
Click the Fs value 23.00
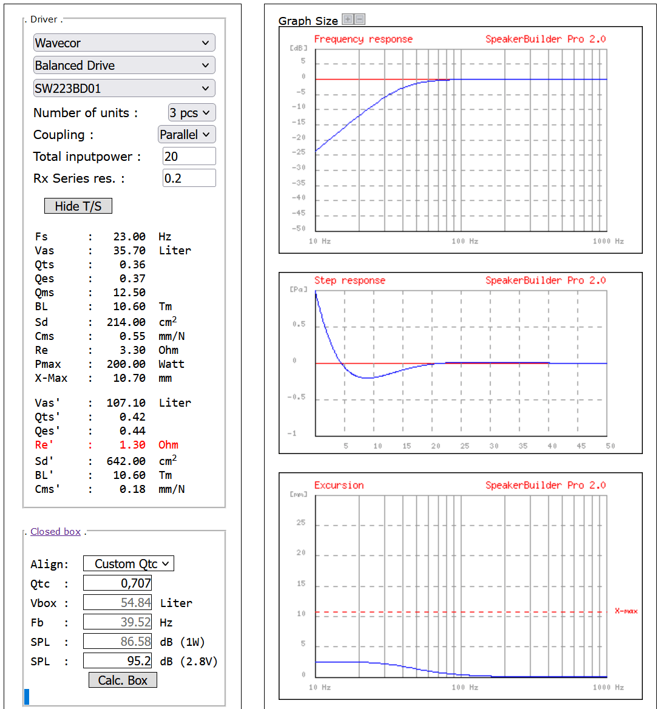tap(129, 237)
